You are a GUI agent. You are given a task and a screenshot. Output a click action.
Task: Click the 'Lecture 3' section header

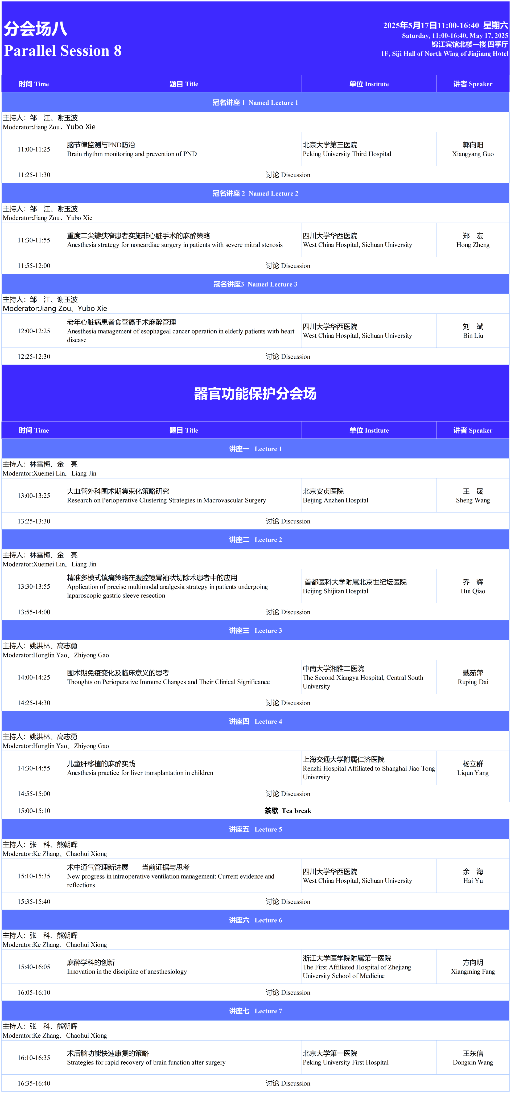coord(255,630)
